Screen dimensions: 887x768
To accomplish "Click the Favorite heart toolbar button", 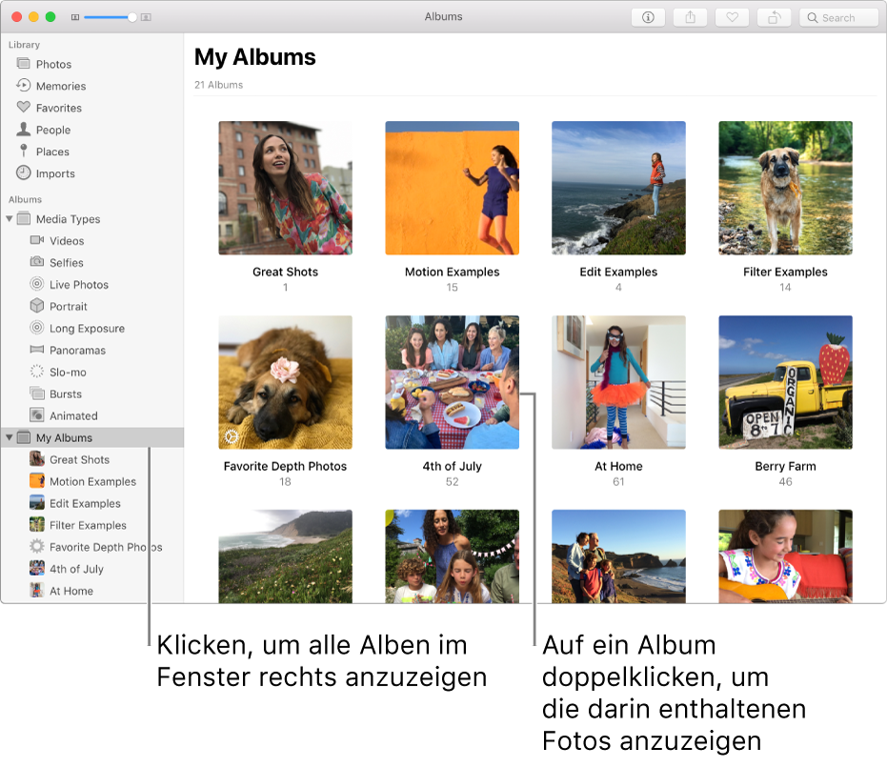I will pyautogui.click(x=732, y=17).
